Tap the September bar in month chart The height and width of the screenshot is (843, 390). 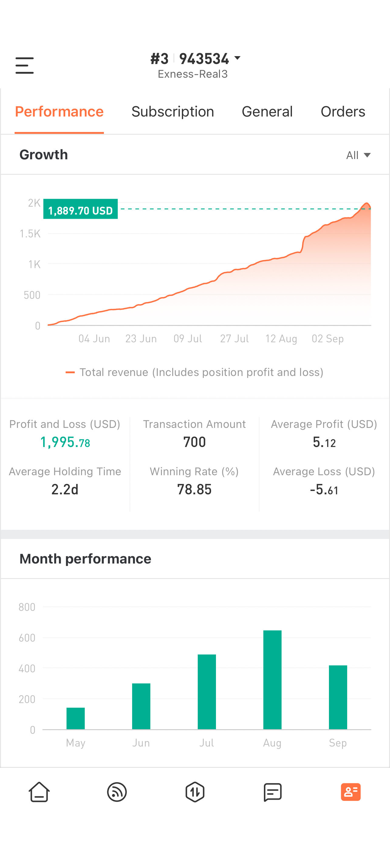click(338, 697)
